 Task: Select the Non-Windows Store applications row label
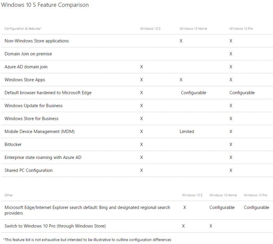pos(37,41)
